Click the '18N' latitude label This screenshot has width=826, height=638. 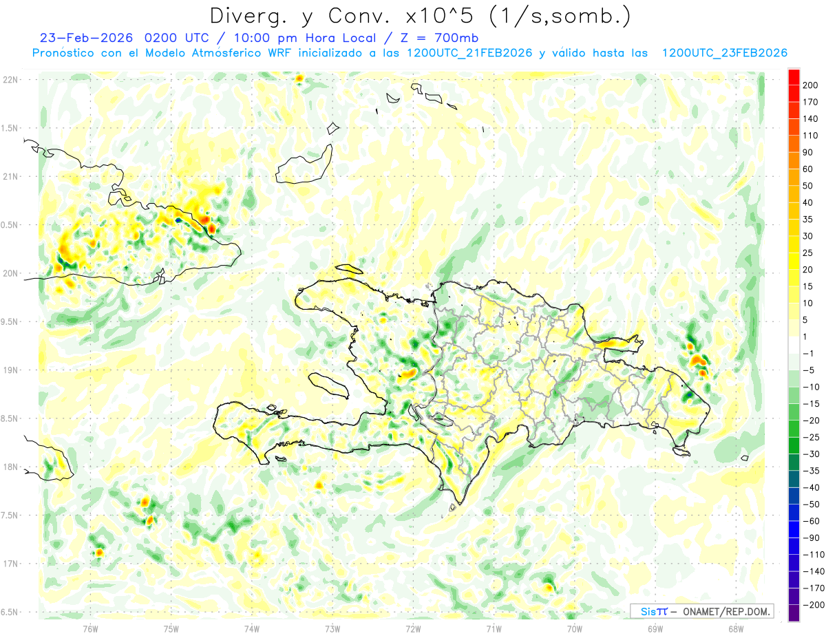coord(10,467)
